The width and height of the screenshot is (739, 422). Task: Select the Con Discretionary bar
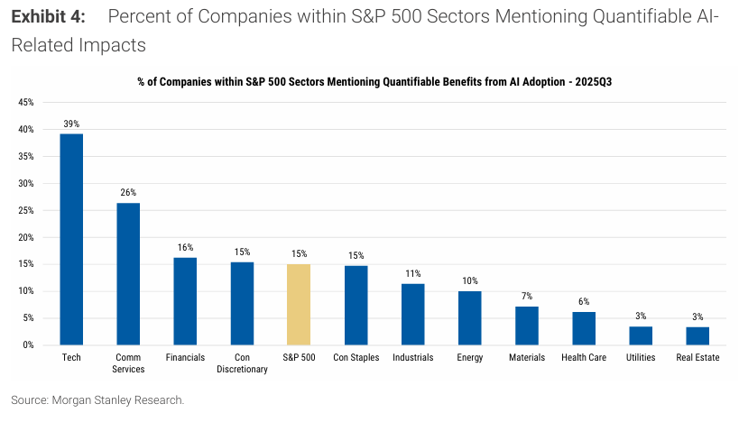pos(242,303)
